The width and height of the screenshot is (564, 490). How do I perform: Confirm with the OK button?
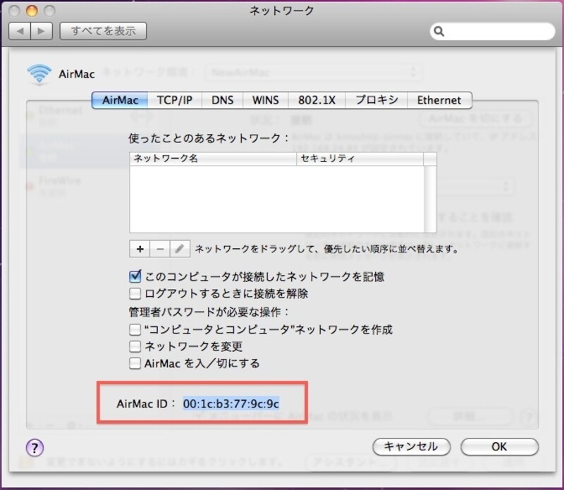click(x=499, y=446)
